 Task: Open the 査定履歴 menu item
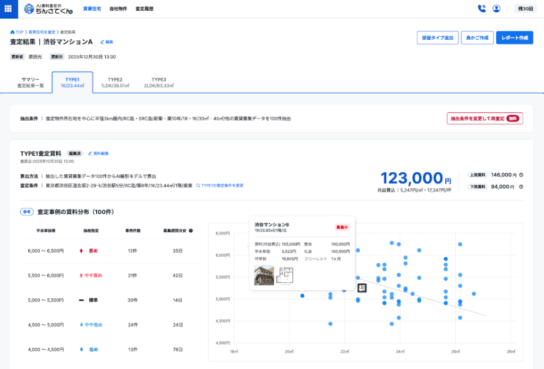pyautogui.click(x=144, y=9)
